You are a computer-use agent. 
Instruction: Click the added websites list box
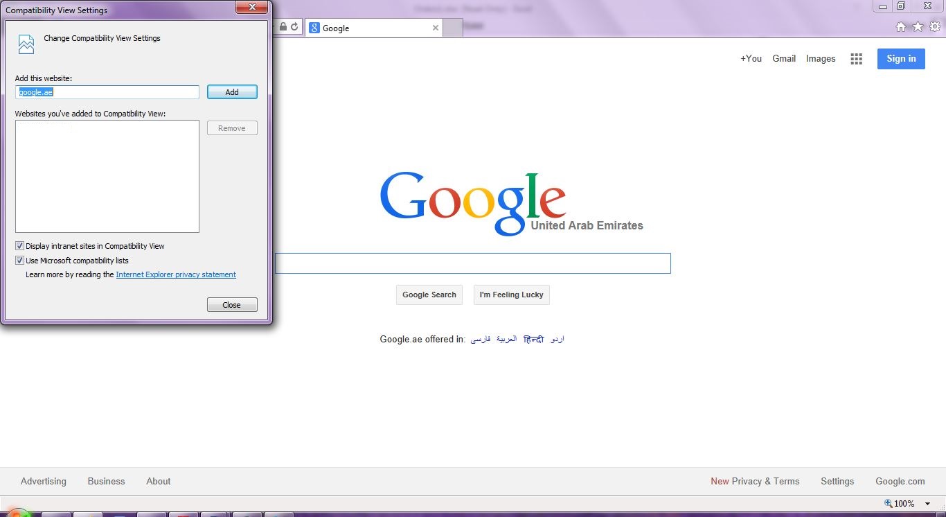point(107,177)
